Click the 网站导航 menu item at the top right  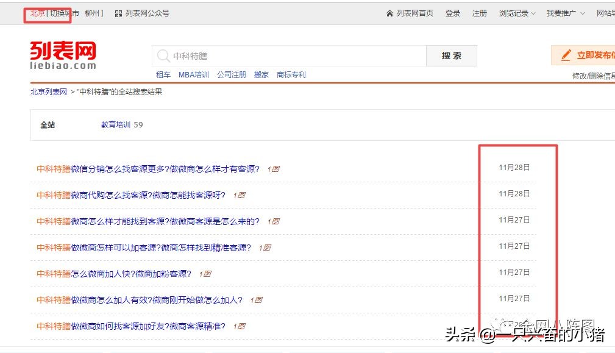pyautogui.click(x=606, y=14)
